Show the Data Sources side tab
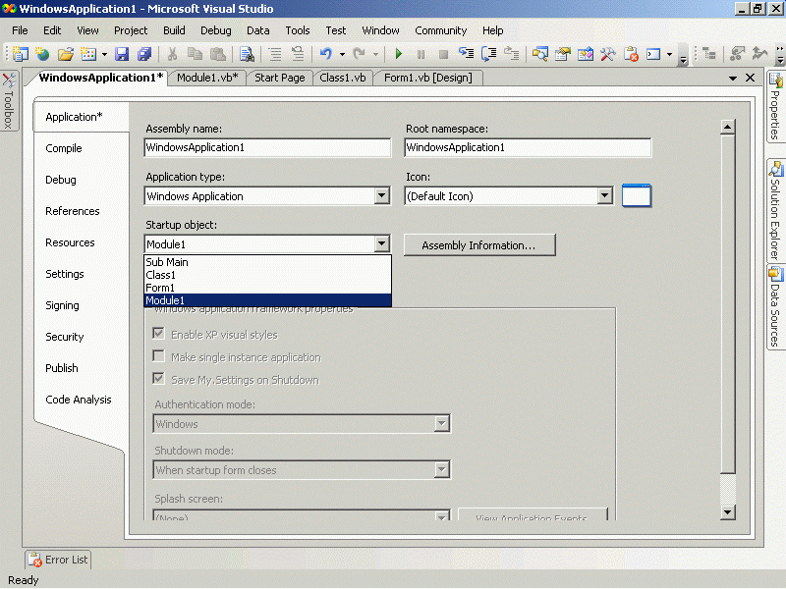 point(775,307)
